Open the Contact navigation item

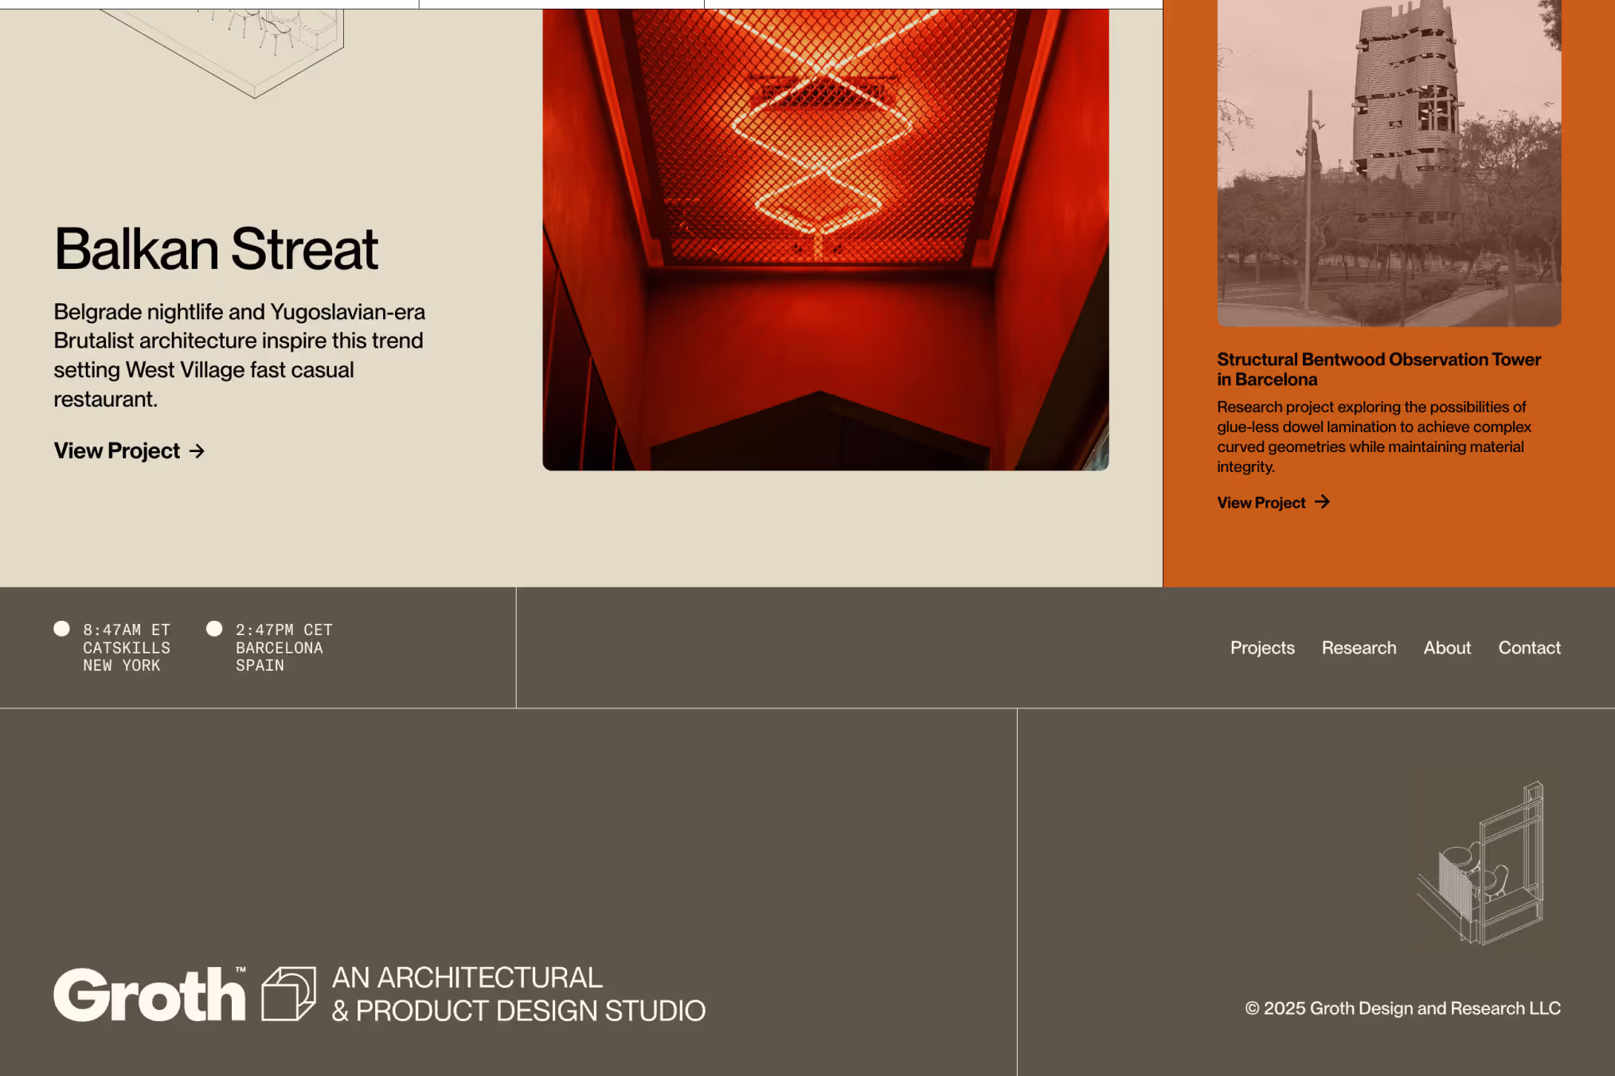[1529, 648]
